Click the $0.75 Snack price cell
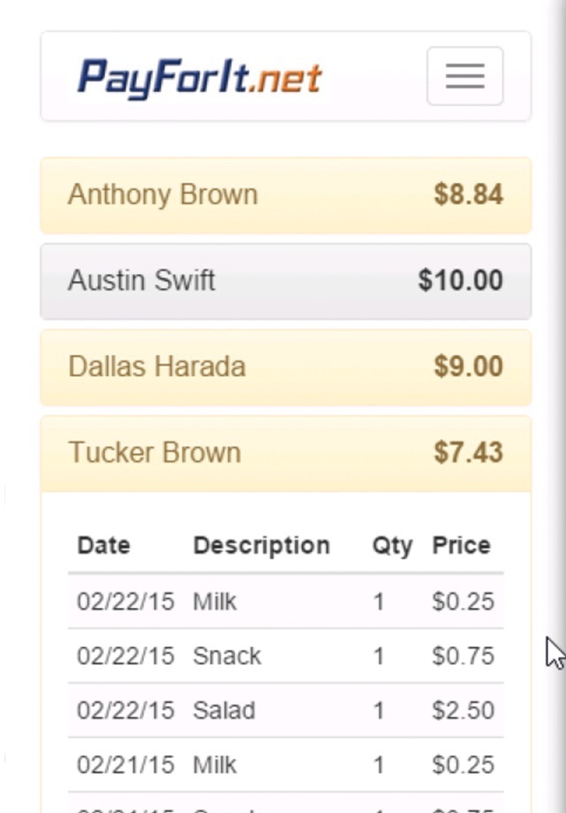The image size is (566, 813). coord(463,656)
